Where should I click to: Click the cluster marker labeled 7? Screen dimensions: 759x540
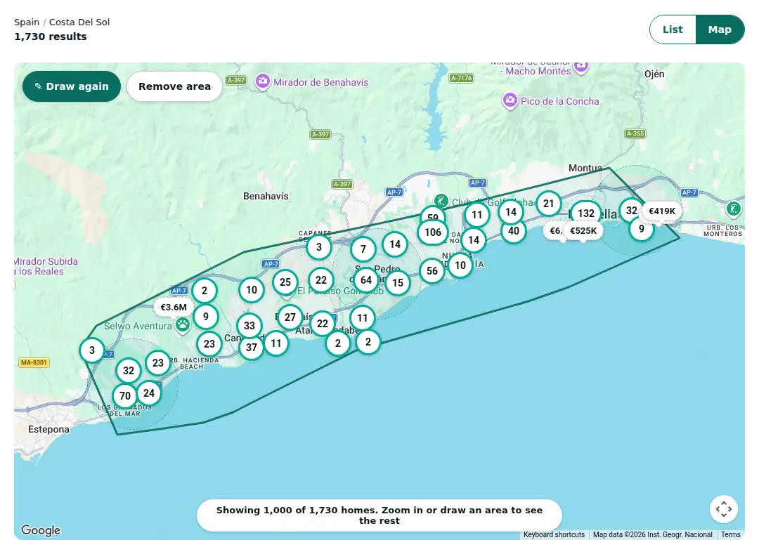[363, 250]
